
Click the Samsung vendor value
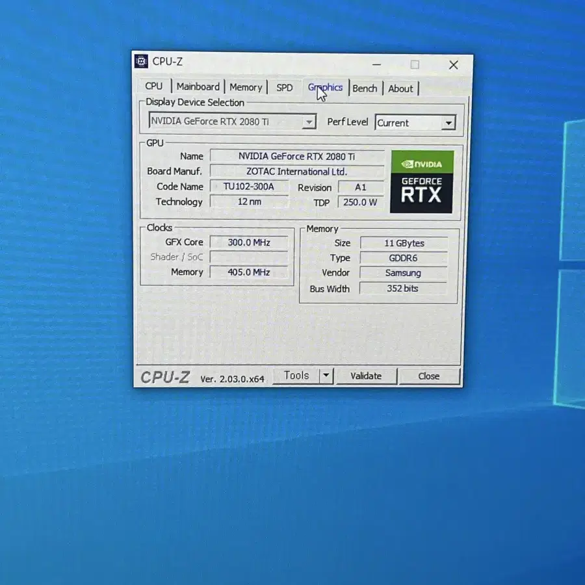[403, 273]
